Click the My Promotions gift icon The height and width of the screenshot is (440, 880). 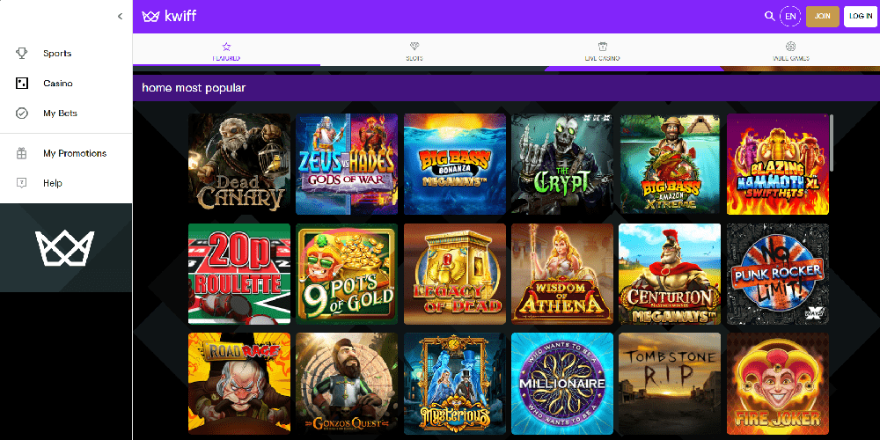21,153
